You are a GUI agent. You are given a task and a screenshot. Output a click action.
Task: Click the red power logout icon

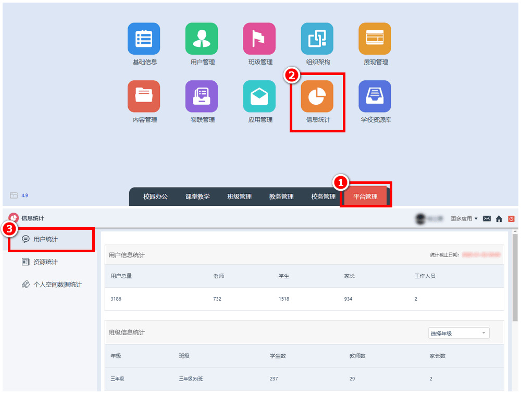(x=511, y=219)
